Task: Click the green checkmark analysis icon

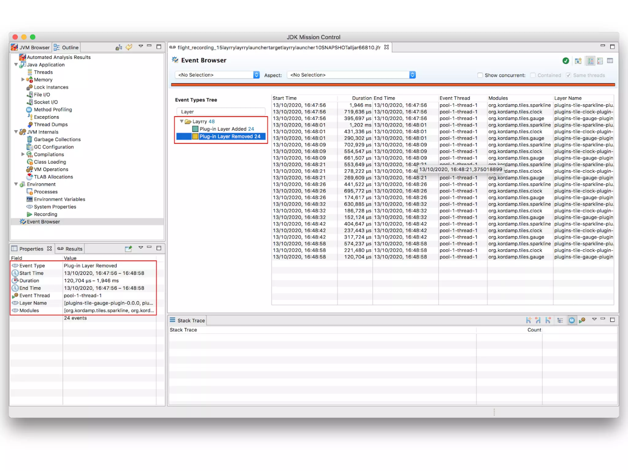Action: point(565,61)
